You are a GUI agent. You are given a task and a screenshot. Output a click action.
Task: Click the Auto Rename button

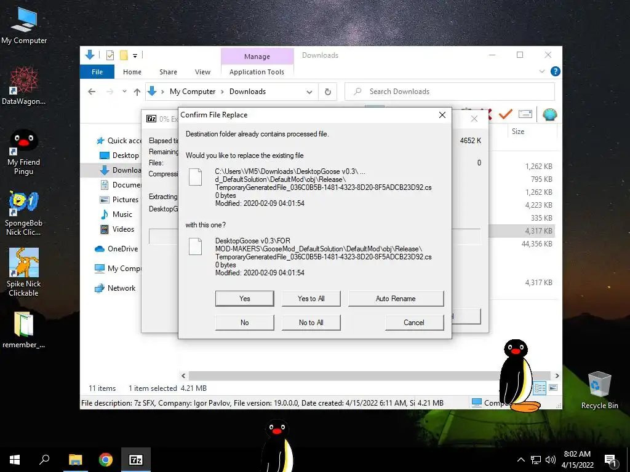tap(396, 299)
